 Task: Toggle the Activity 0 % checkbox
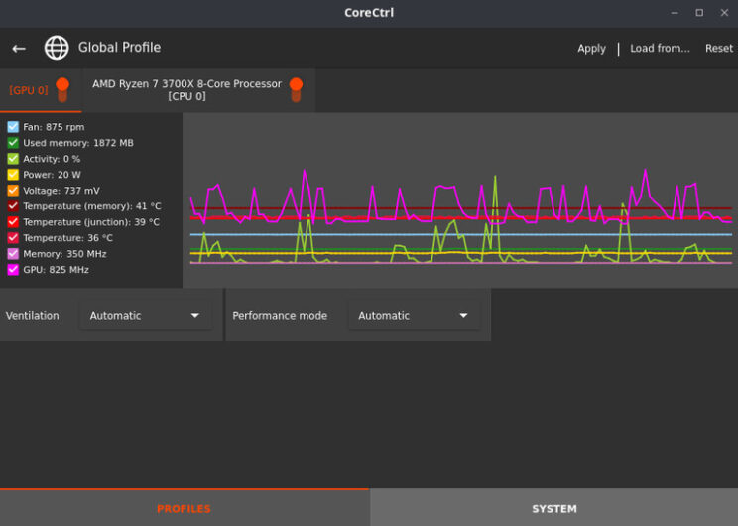[13, 159]
